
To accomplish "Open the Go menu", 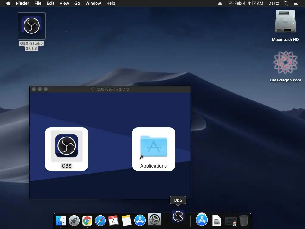I will click(77, 3).
